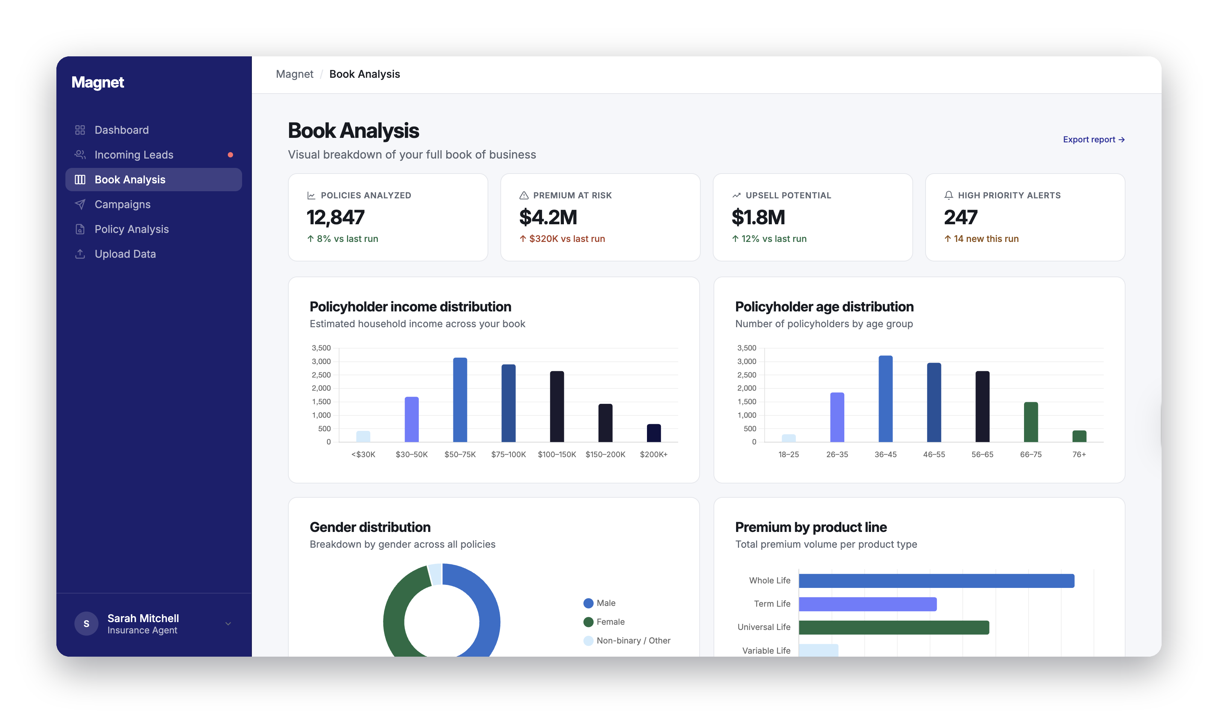Click the Magnet logo in sidebar
This screenshot has width=1218, height=713.
click(98, 82)
